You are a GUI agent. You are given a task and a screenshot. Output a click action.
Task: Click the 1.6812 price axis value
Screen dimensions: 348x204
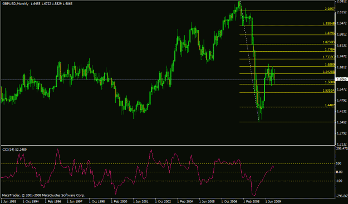[x=342, y=67]
